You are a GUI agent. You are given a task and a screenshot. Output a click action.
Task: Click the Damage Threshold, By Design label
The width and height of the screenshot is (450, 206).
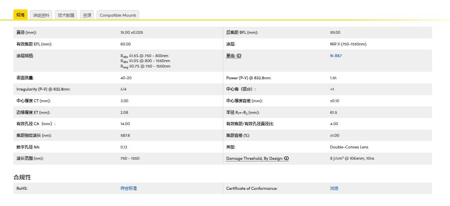[x=255, y=158]
